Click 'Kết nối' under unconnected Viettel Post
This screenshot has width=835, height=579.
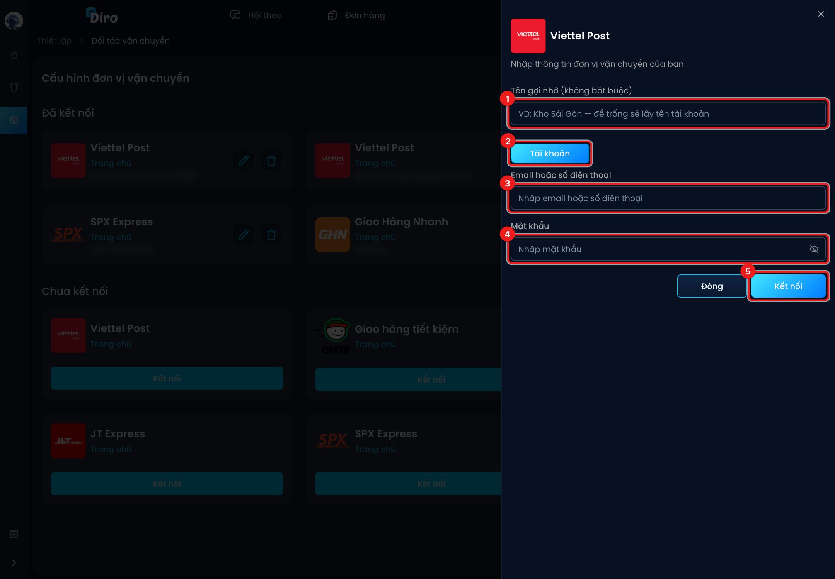(167, 378)
